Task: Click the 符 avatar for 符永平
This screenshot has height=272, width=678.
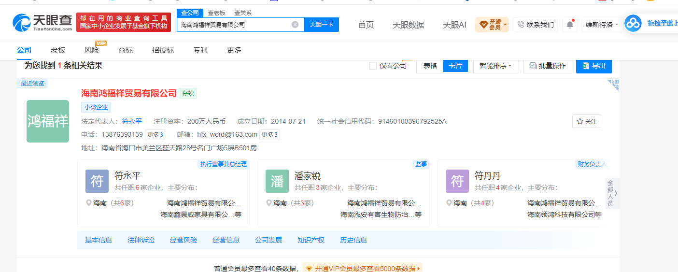Action: 97,181
